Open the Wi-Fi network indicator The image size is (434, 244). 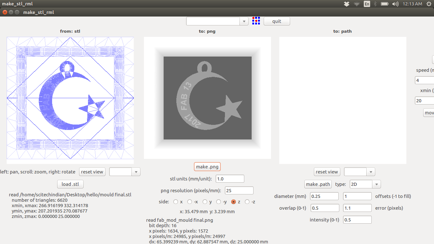pos(357,4)
